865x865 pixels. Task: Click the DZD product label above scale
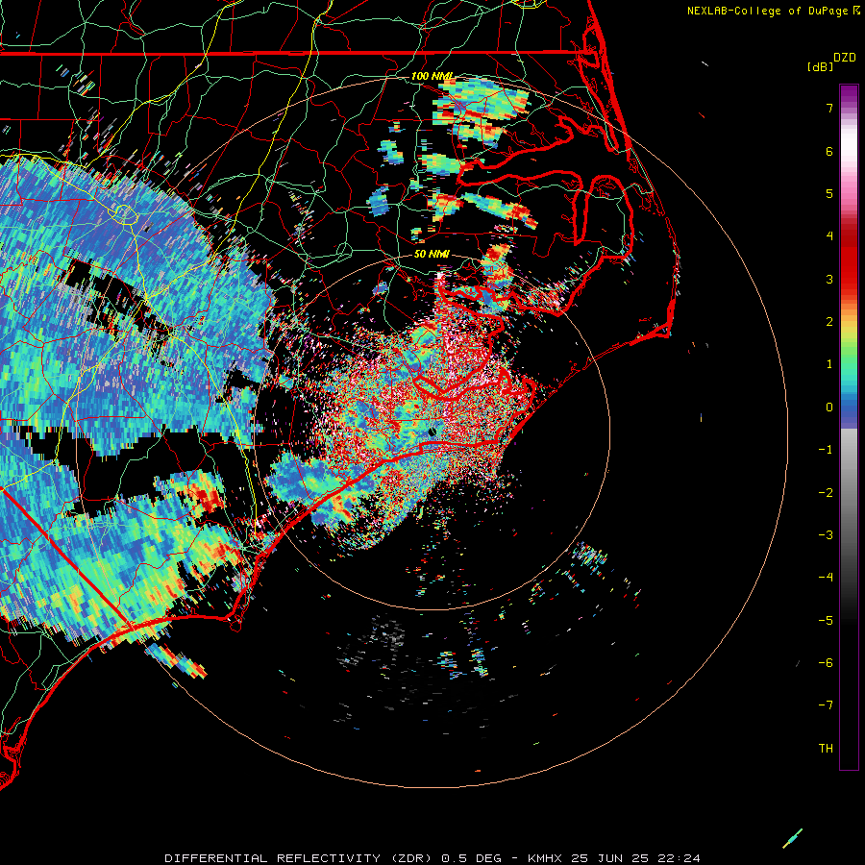click(x=845, y=58)
